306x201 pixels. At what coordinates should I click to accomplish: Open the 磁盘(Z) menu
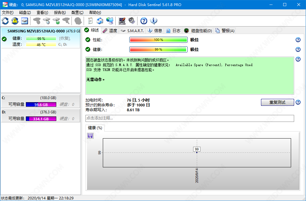[25, 12]
